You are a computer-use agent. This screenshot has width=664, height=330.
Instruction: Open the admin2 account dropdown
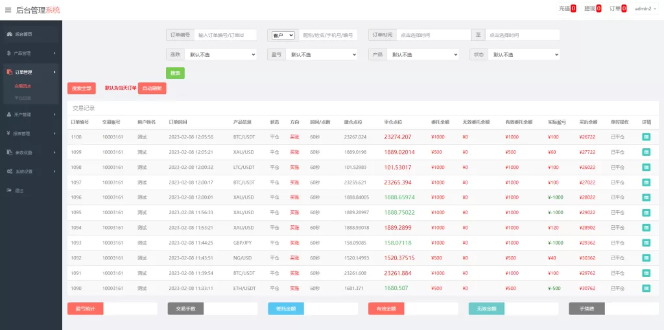[646, 8]
